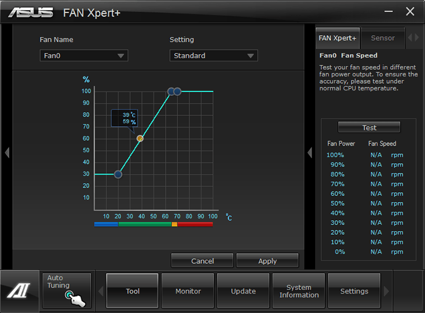Click the 39°C 59% tooltip
The image size is (425, 313).
click(124, 118)
